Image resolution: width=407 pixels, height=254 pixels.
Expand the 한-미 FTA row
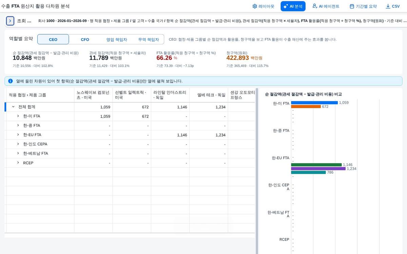tap(18, 116)
